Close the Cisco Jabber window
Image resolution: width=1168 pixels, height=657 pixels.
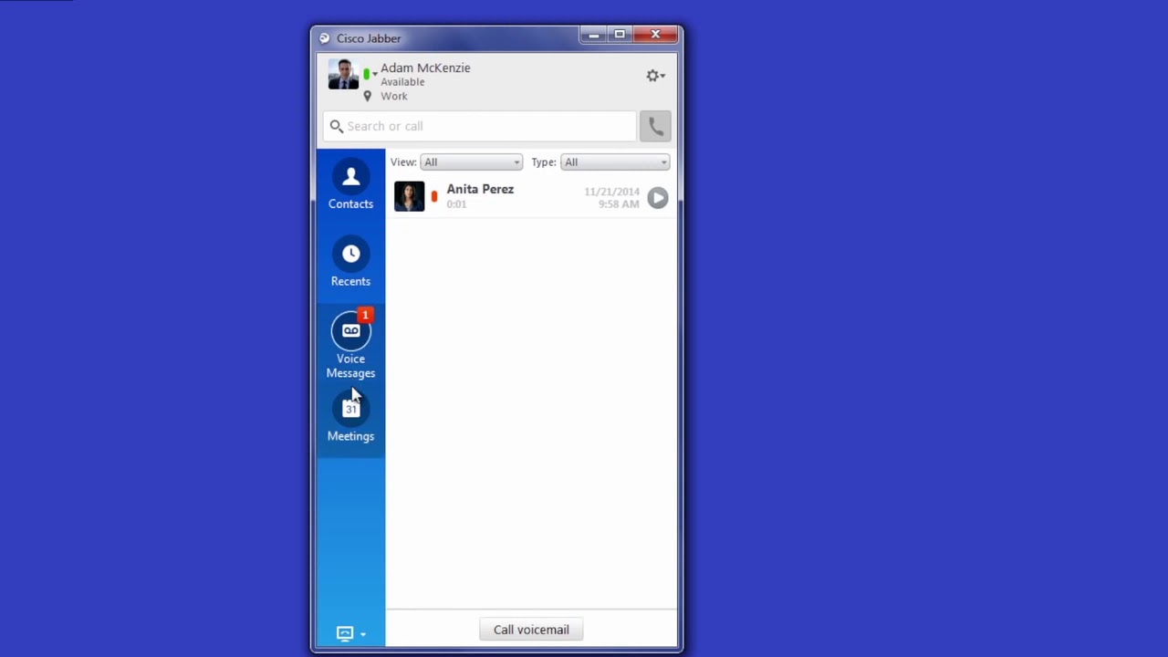coord(655,35)
